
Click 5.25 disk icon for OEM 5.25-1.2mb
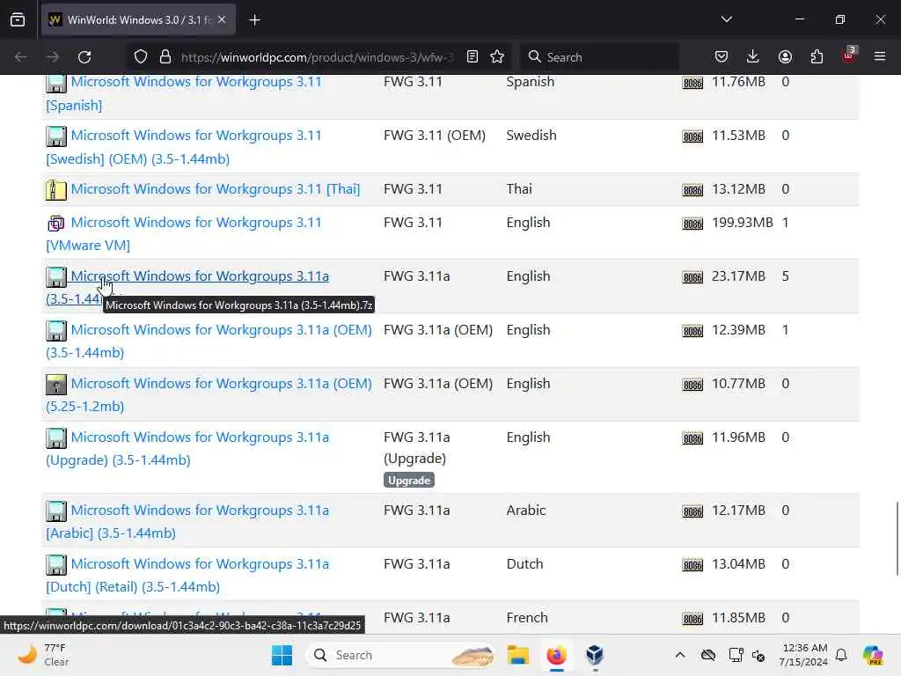56,384
